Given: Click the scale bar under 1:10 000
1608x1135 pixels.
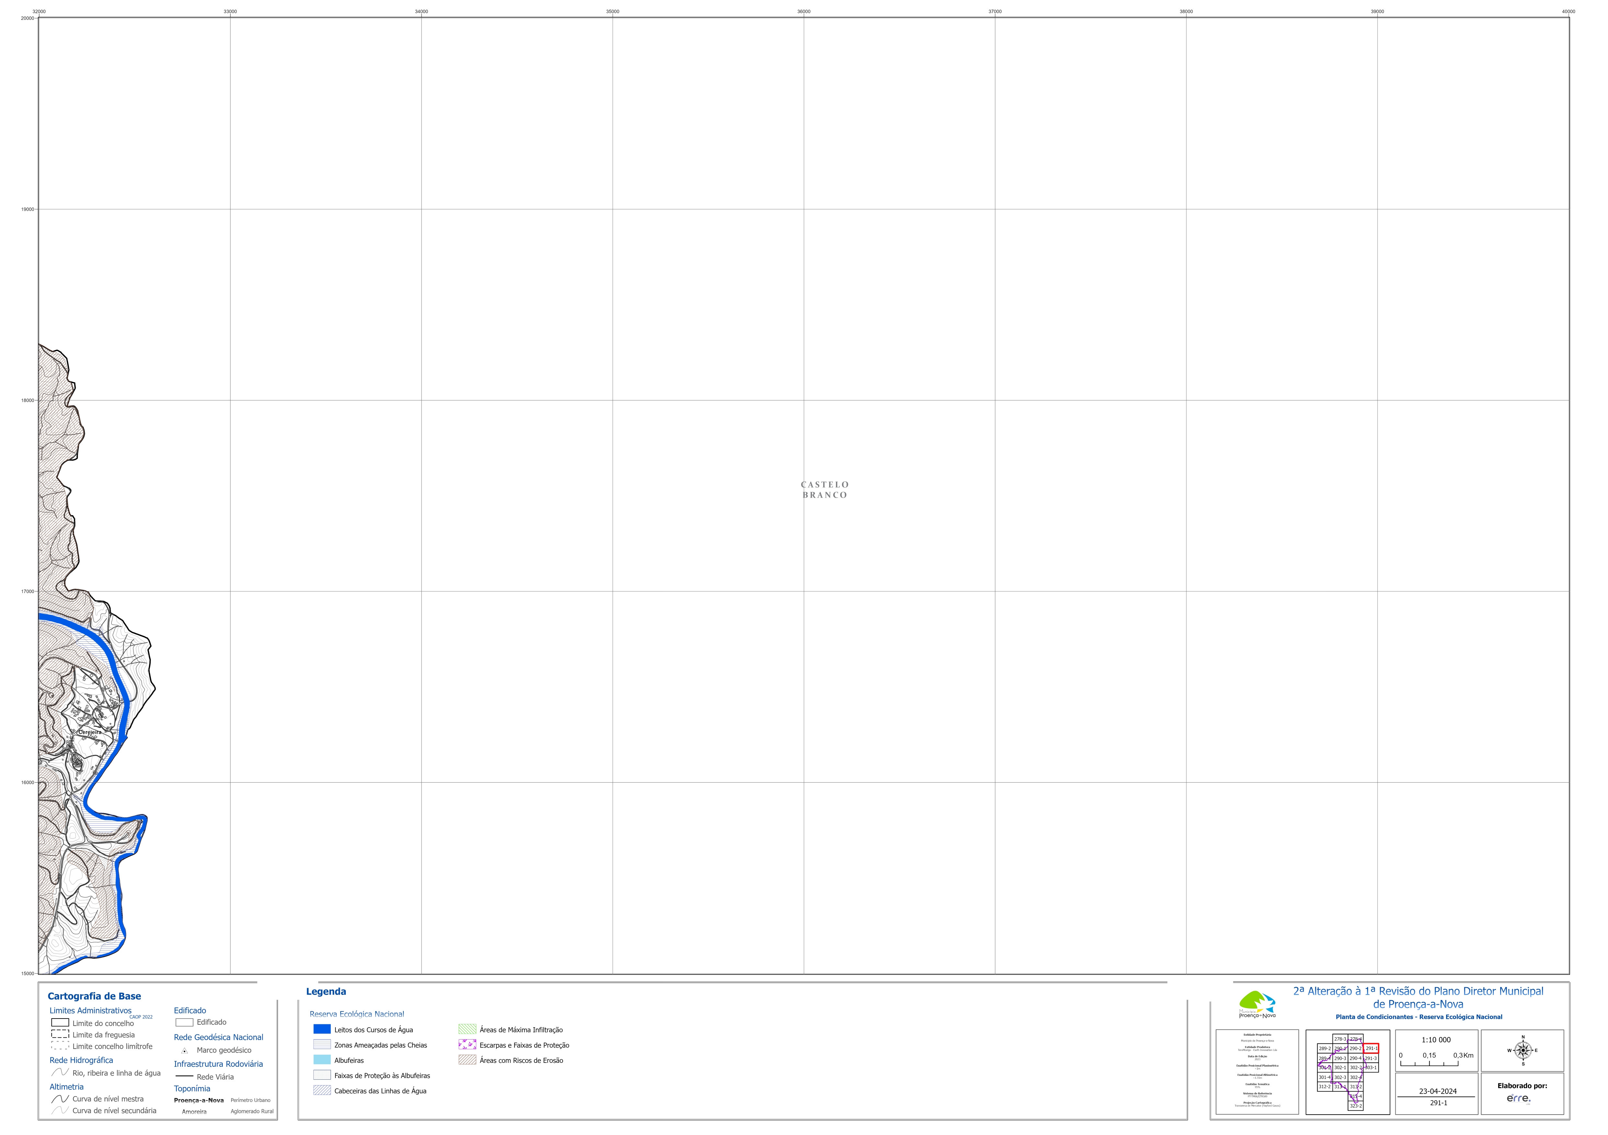Looking at the screenshot, I should pyautogui.click(x=1429, y=1063).
